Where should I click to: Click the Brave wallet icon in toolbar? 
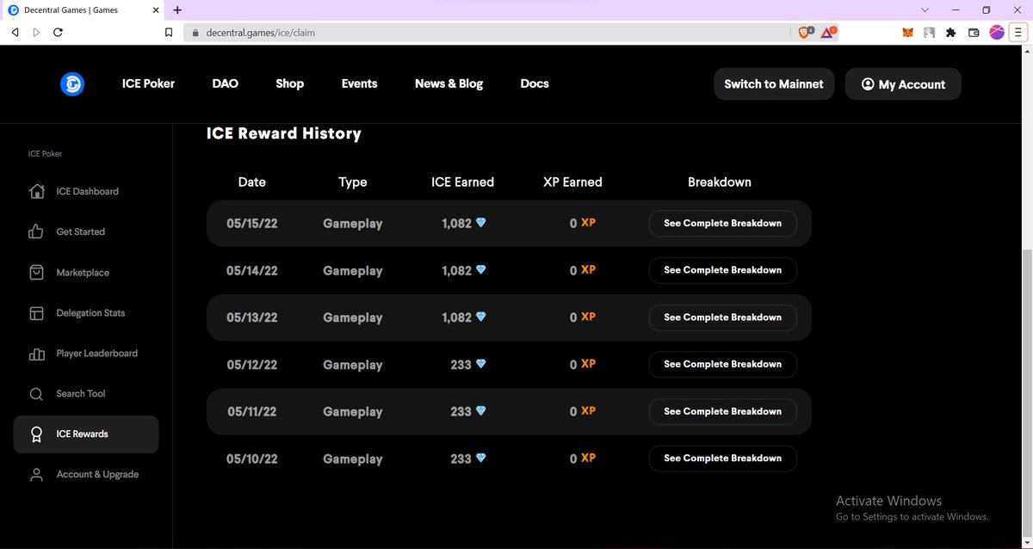click(974, 32)
